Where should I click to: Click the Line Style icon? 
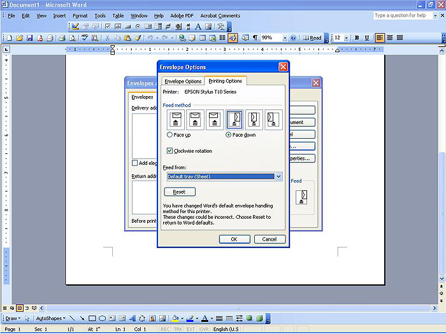click(219, 318)
